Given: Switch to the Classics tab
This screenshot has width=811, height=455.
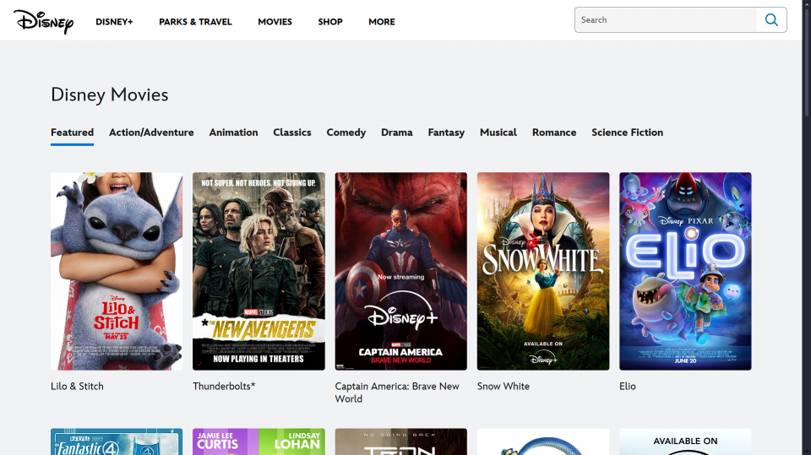Looking at the screenshot, I should 292,133.
